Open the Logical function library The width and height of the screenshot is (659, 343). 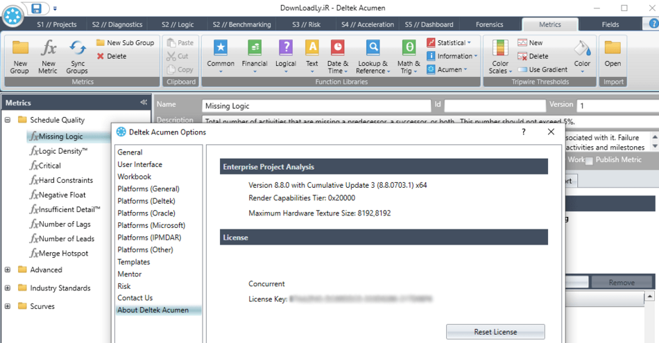pos(286,56)
